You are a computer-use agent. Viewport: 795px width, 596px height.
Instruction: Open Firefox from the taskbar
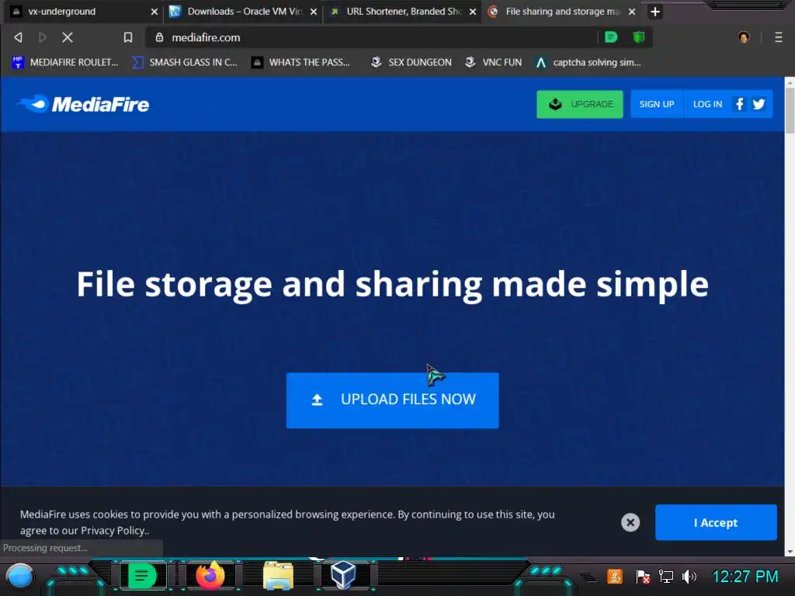[x=210, y=576]
